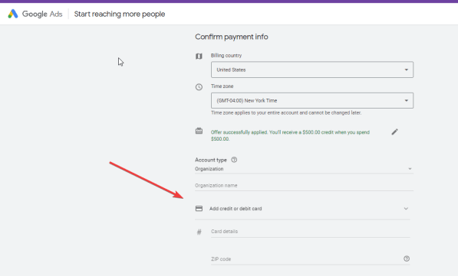Open the Billing country dropdown
The image size is (458, 276).
coord(312,70)
